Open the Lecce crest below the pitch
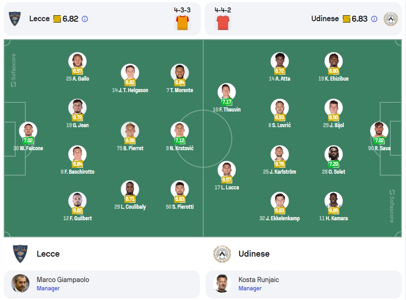406x300 pixels. tap(20, 253)
